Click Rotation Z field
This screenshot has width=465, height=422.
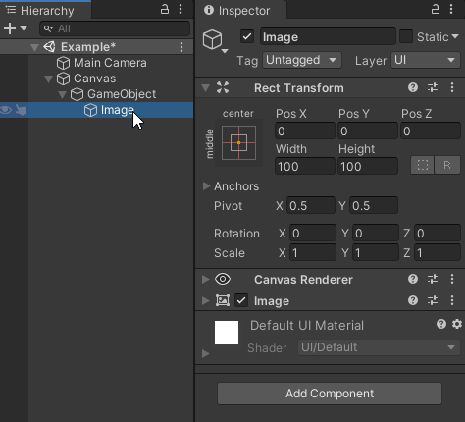pyautogui.click(x=438, y=233)
